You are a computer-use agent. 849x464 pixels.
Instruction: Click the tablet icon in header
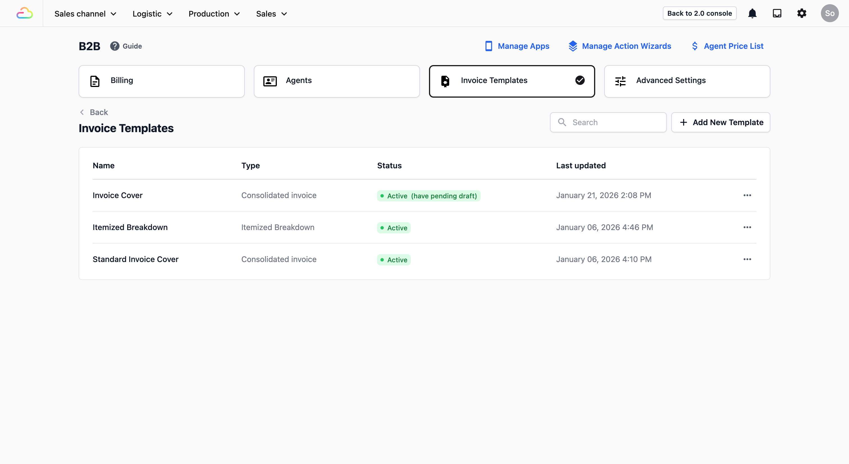777,13
